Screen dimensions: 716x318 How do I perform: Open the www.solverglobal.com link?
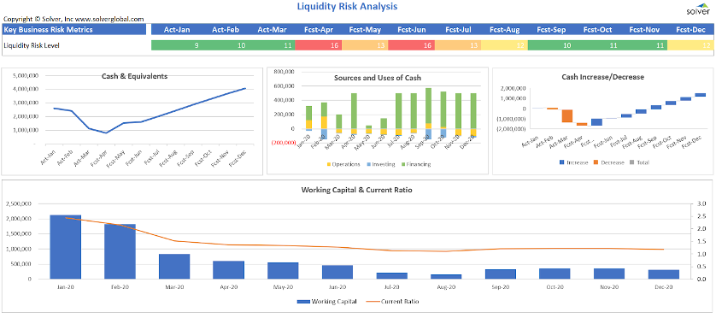coord(109,19)
